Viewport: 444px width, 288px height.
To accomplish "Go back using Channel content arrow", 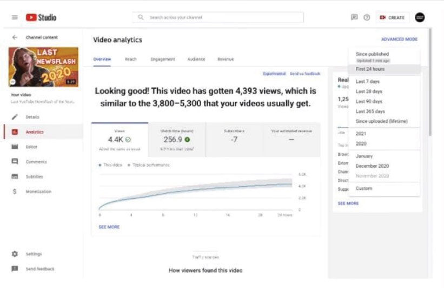I will (x=15, y=37).
